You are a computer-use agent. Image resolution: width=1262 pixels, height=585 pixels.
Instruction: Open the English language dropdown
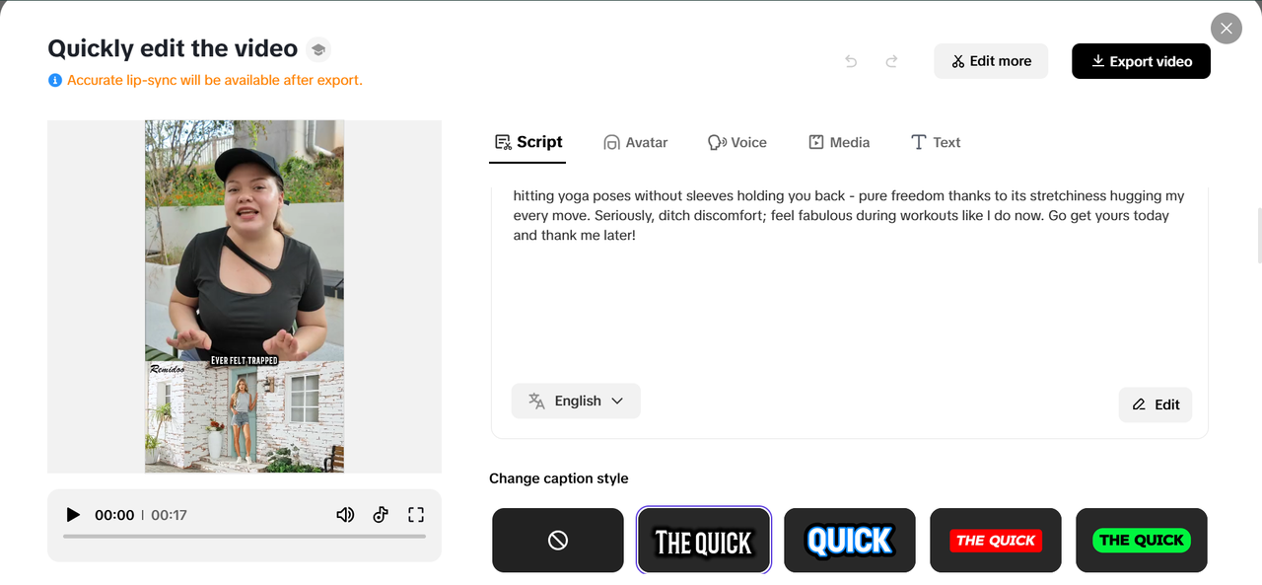tap(576, 401)
